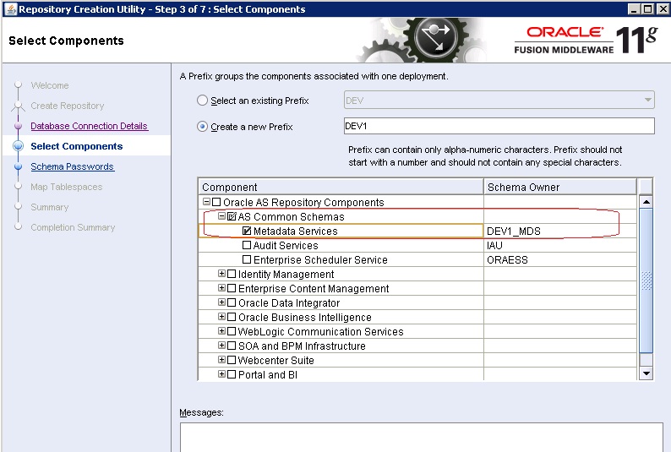Open the existing Prefix DEV dropdown
The width and height of the screenshot is (671, 452).
[499, 101]
